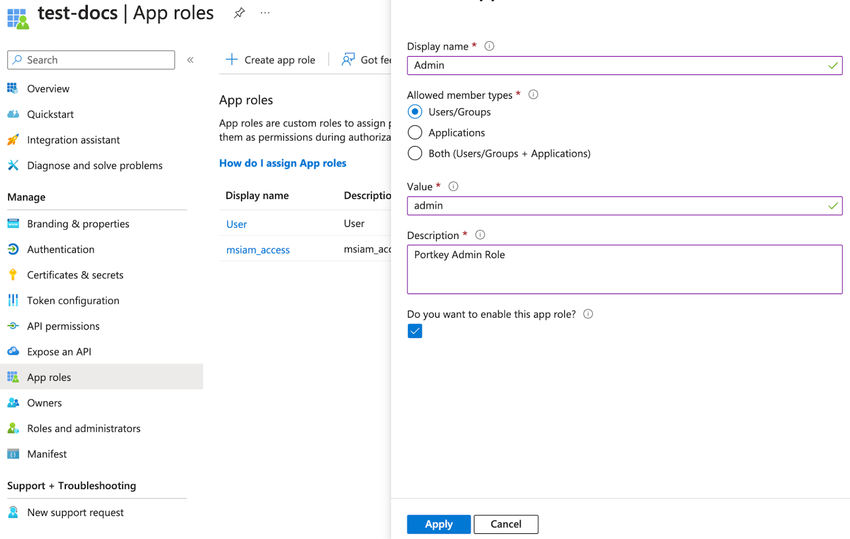Open Certificates & secrets settings
Viewport: 850px width, 539px height.
coord(75,275)
